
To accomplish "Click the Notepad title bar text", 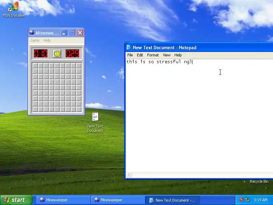I will [164, 47].
